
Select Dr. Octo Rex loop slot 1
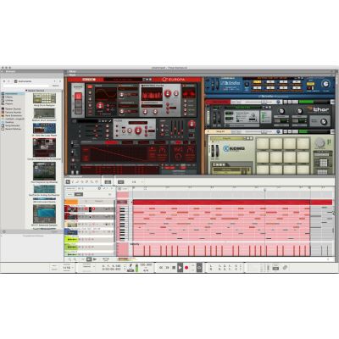[257, 82]
